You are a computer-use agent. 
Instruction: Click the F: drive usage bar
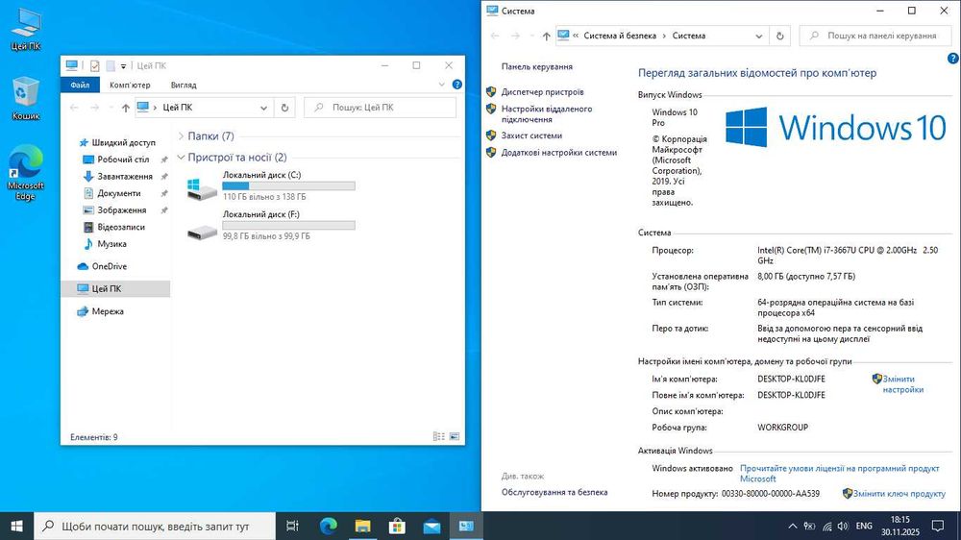click(288, 225)
